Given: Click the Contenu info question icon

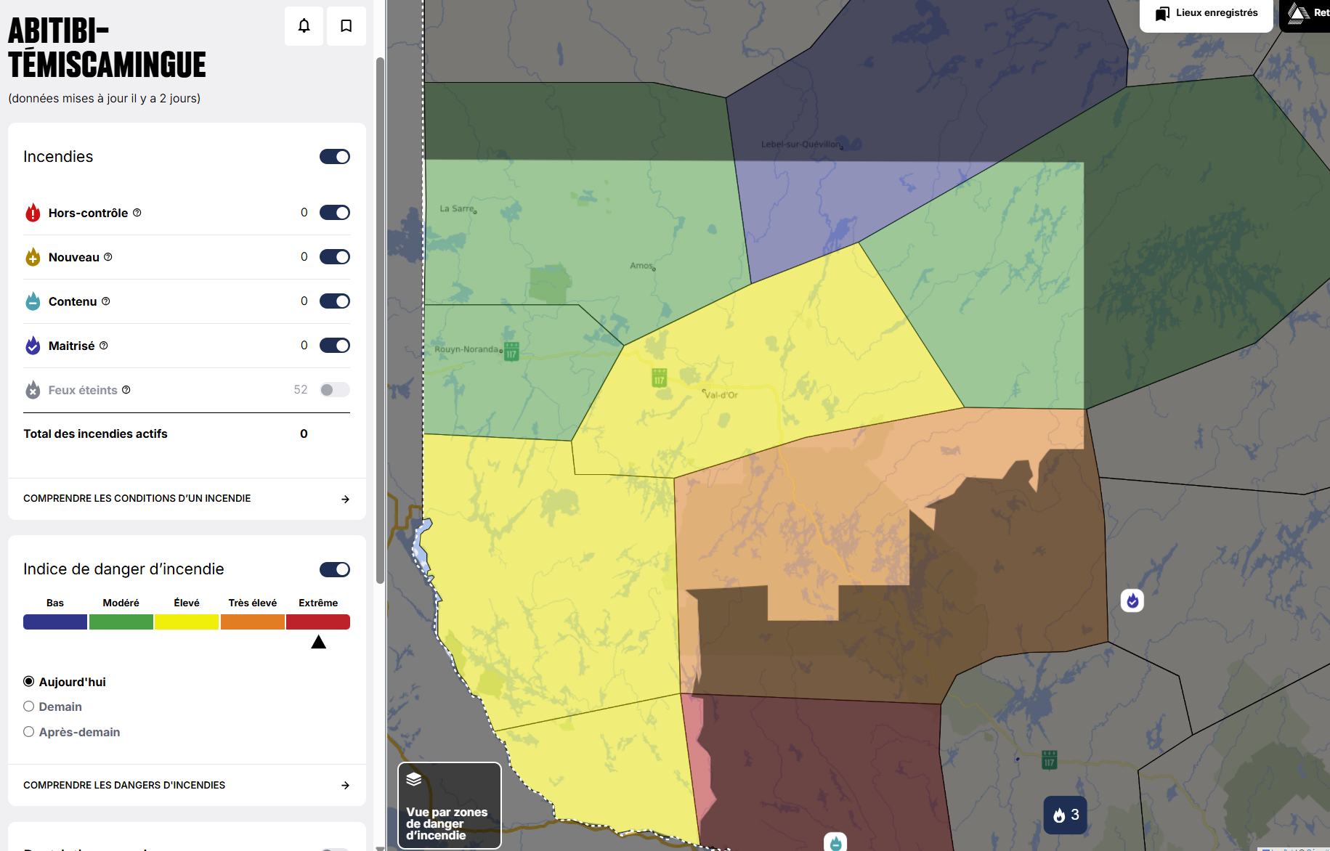Looking at the screenshot, I should 106,301.
